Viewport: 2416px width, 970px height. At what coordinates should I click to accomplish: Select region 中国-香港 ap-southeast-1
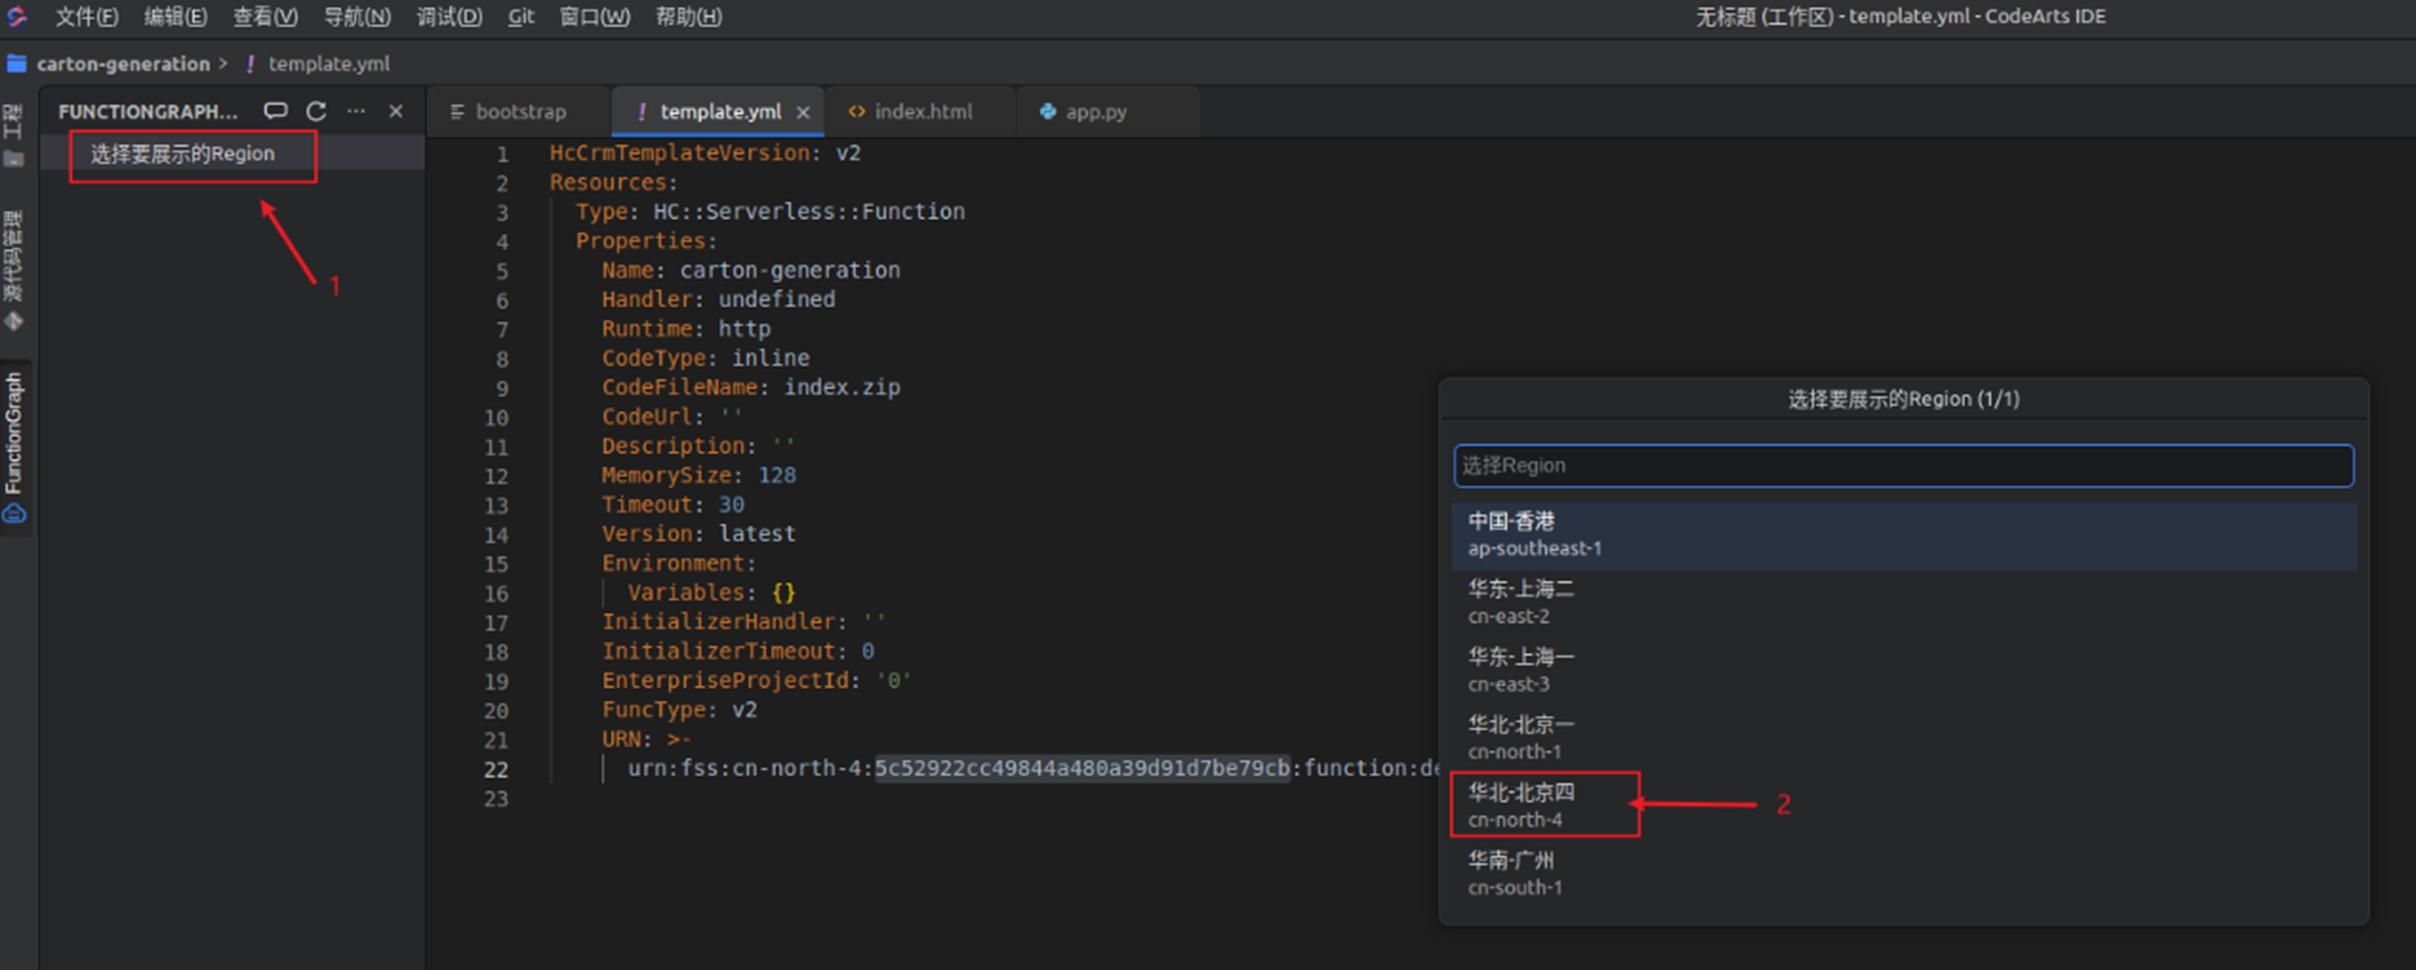click(x=1903, y=534)
